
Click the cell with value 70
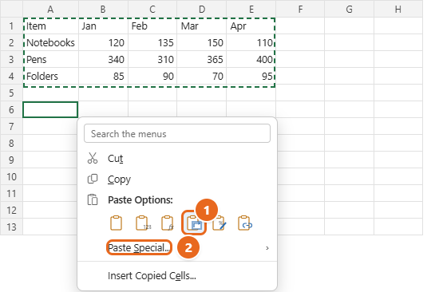(201, 76)
